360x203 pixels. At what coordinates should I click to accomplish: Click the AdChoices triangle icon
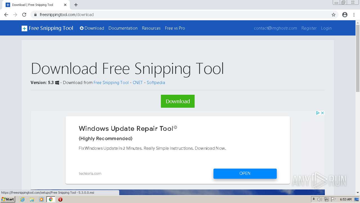318,113
